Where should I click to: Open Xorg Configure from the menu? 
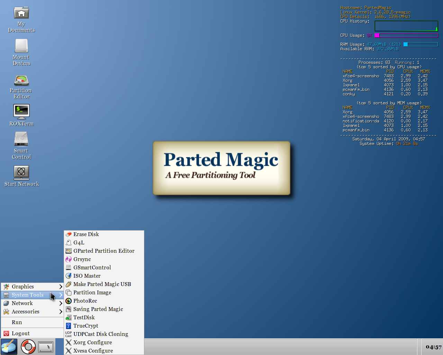[x=104, y=343]
